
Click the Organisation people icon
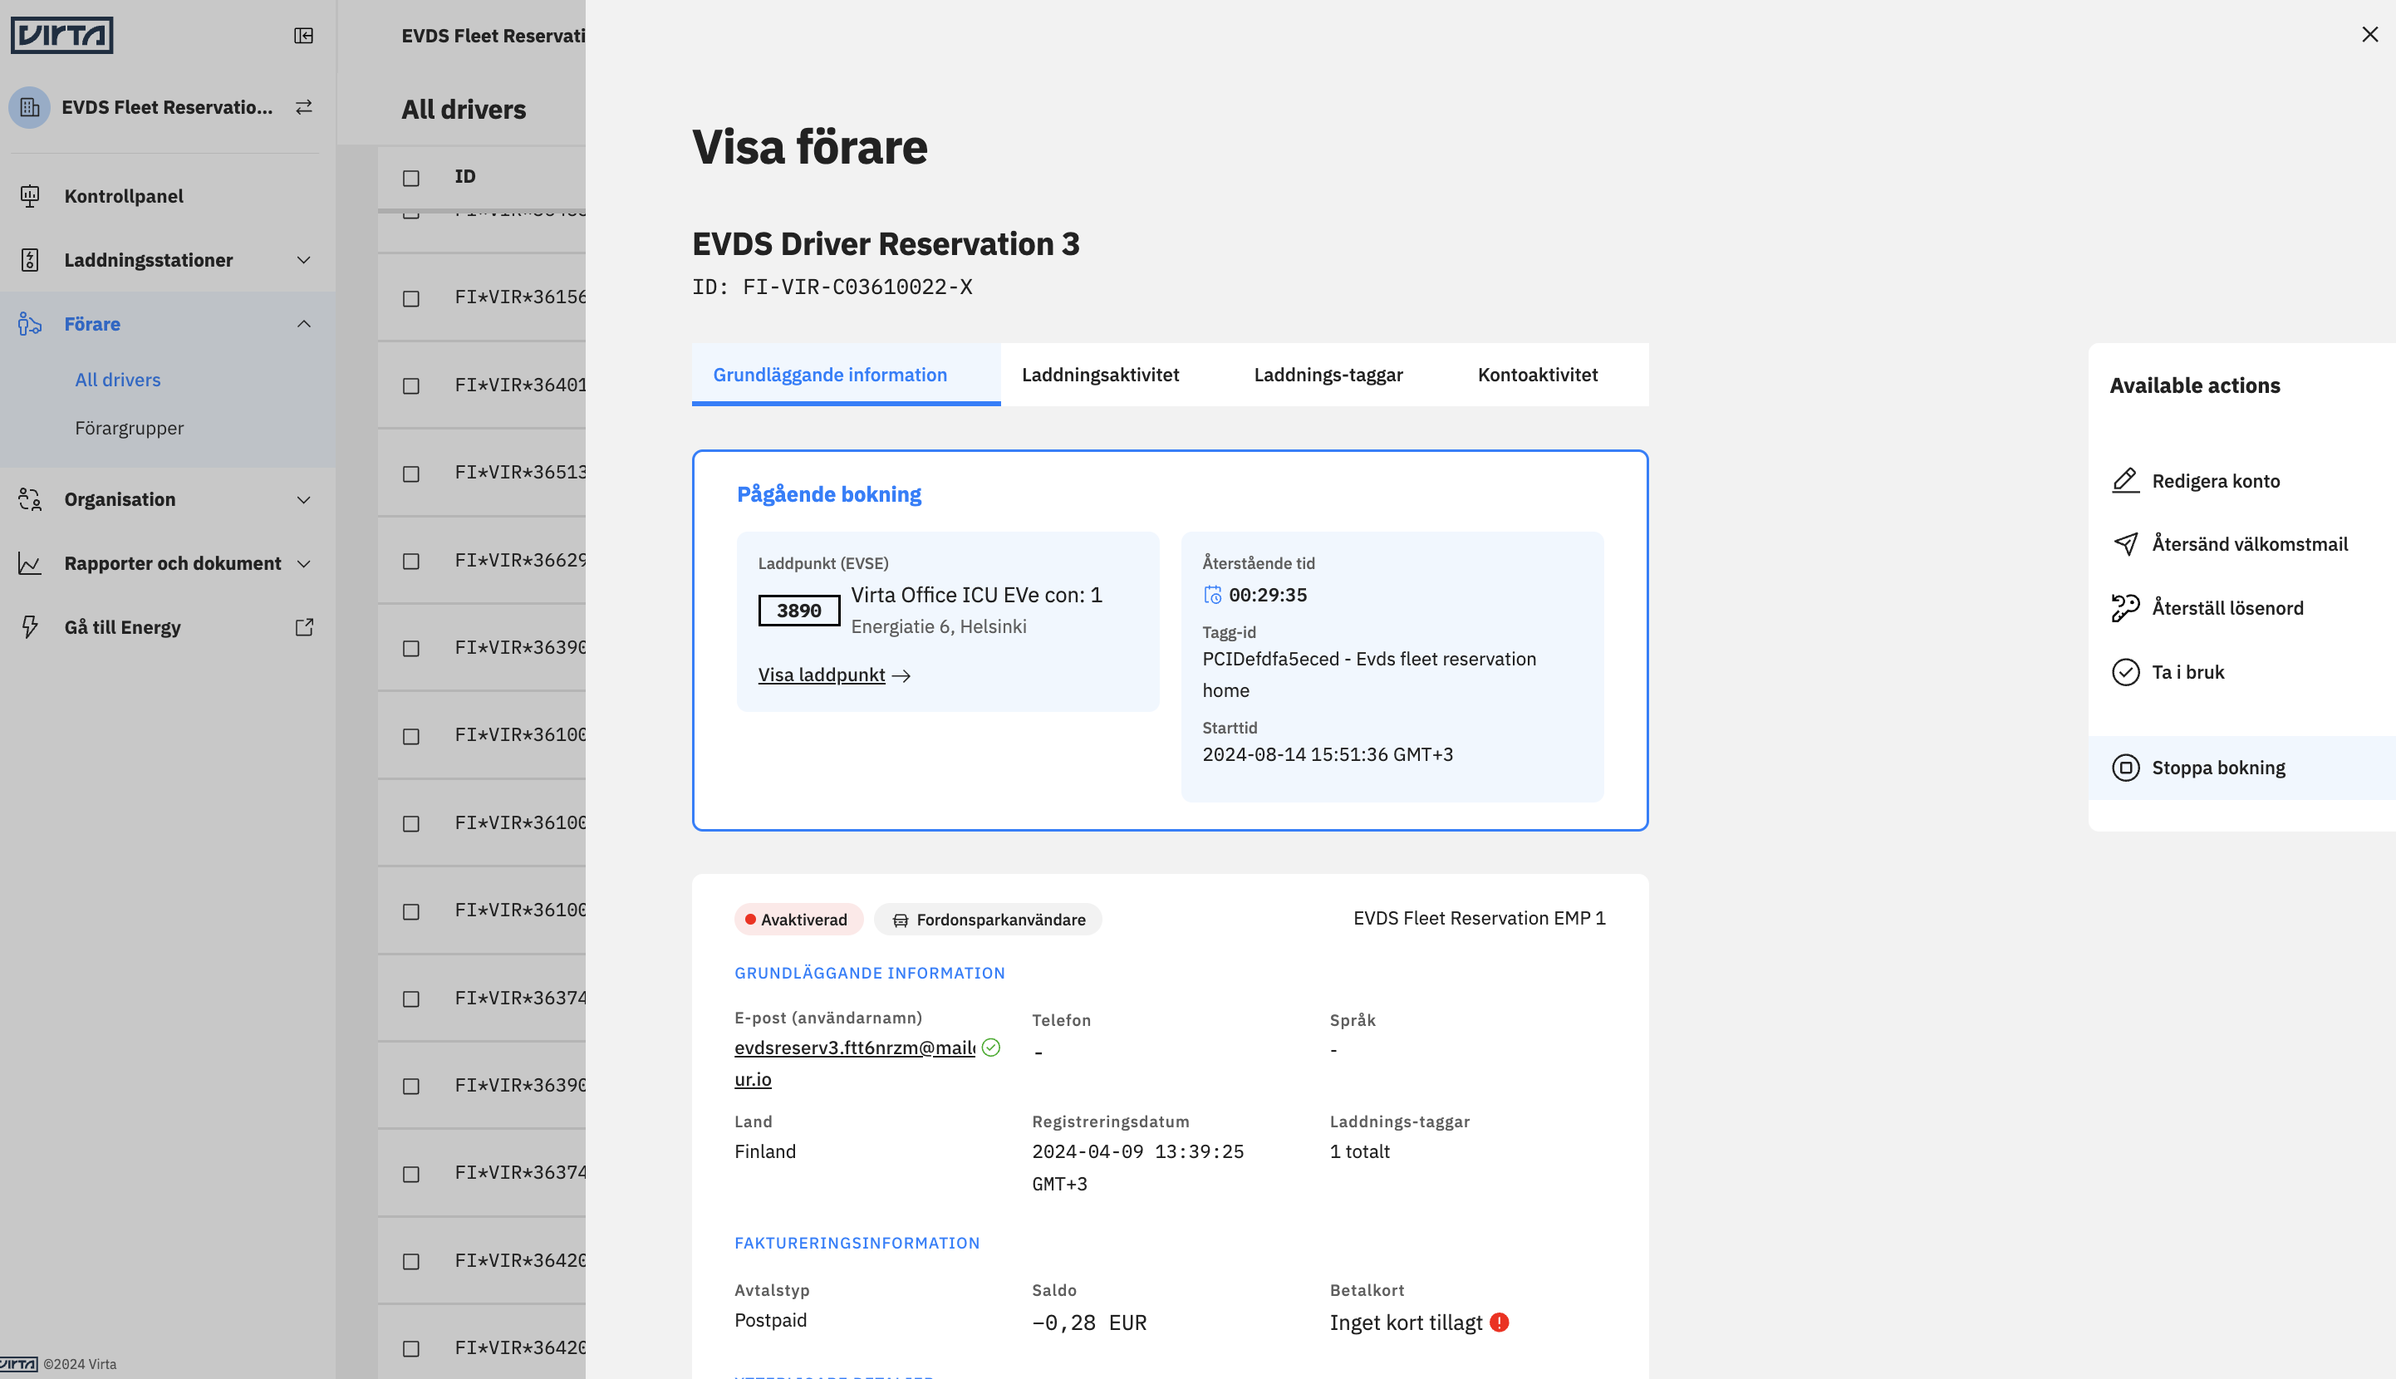click(x=29, y=499)
